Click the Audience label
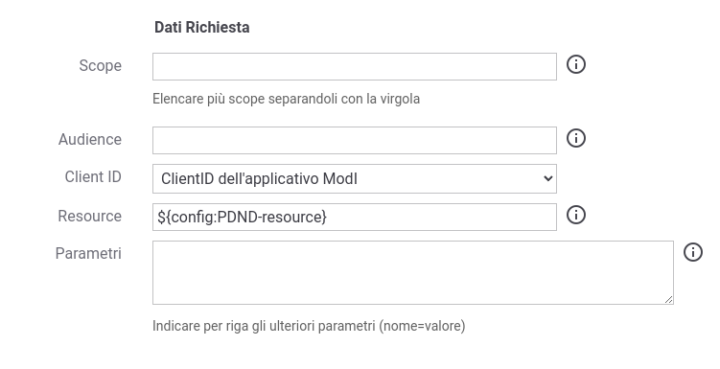 90,140
